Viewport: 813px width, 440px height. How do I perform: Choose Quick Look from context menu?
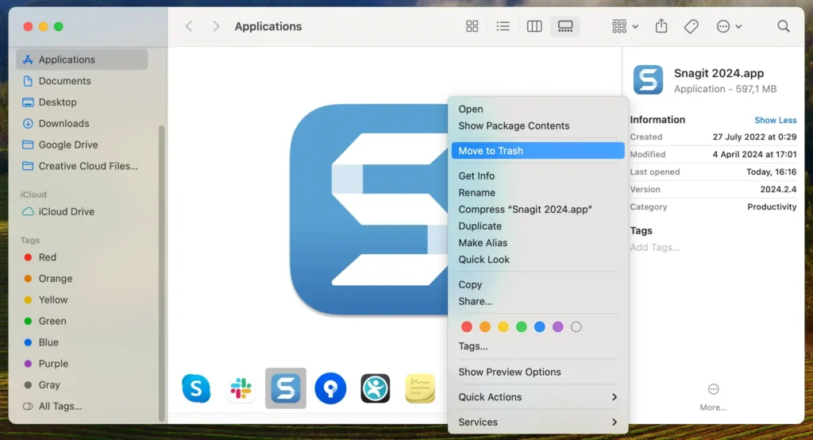click(538, 260)
